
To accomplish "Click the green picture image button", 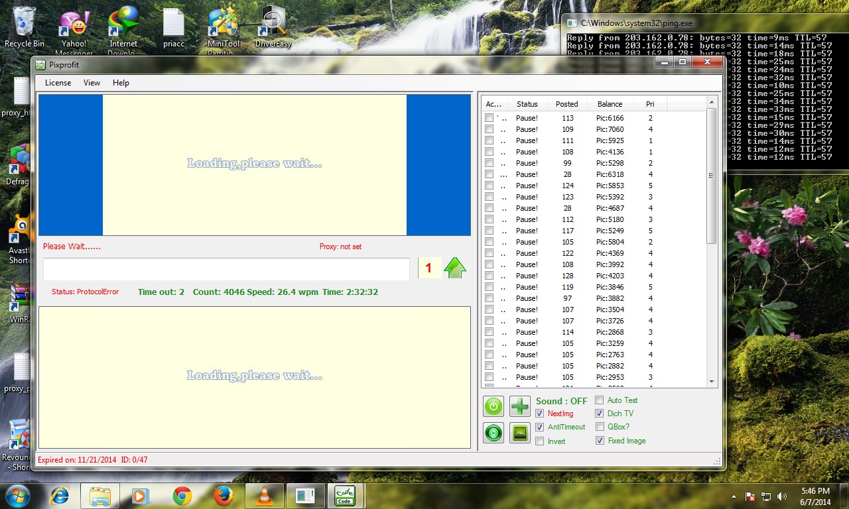I will pos(520,433).
